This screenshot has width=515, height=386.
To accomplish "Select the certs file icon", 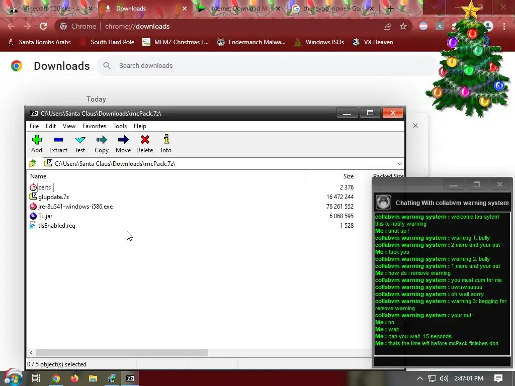I will [x=33, y=187].
